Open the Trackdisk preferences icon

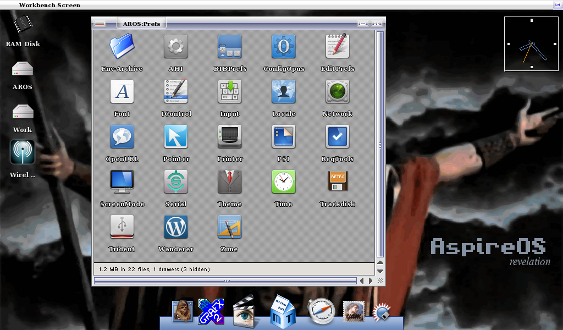337,182
